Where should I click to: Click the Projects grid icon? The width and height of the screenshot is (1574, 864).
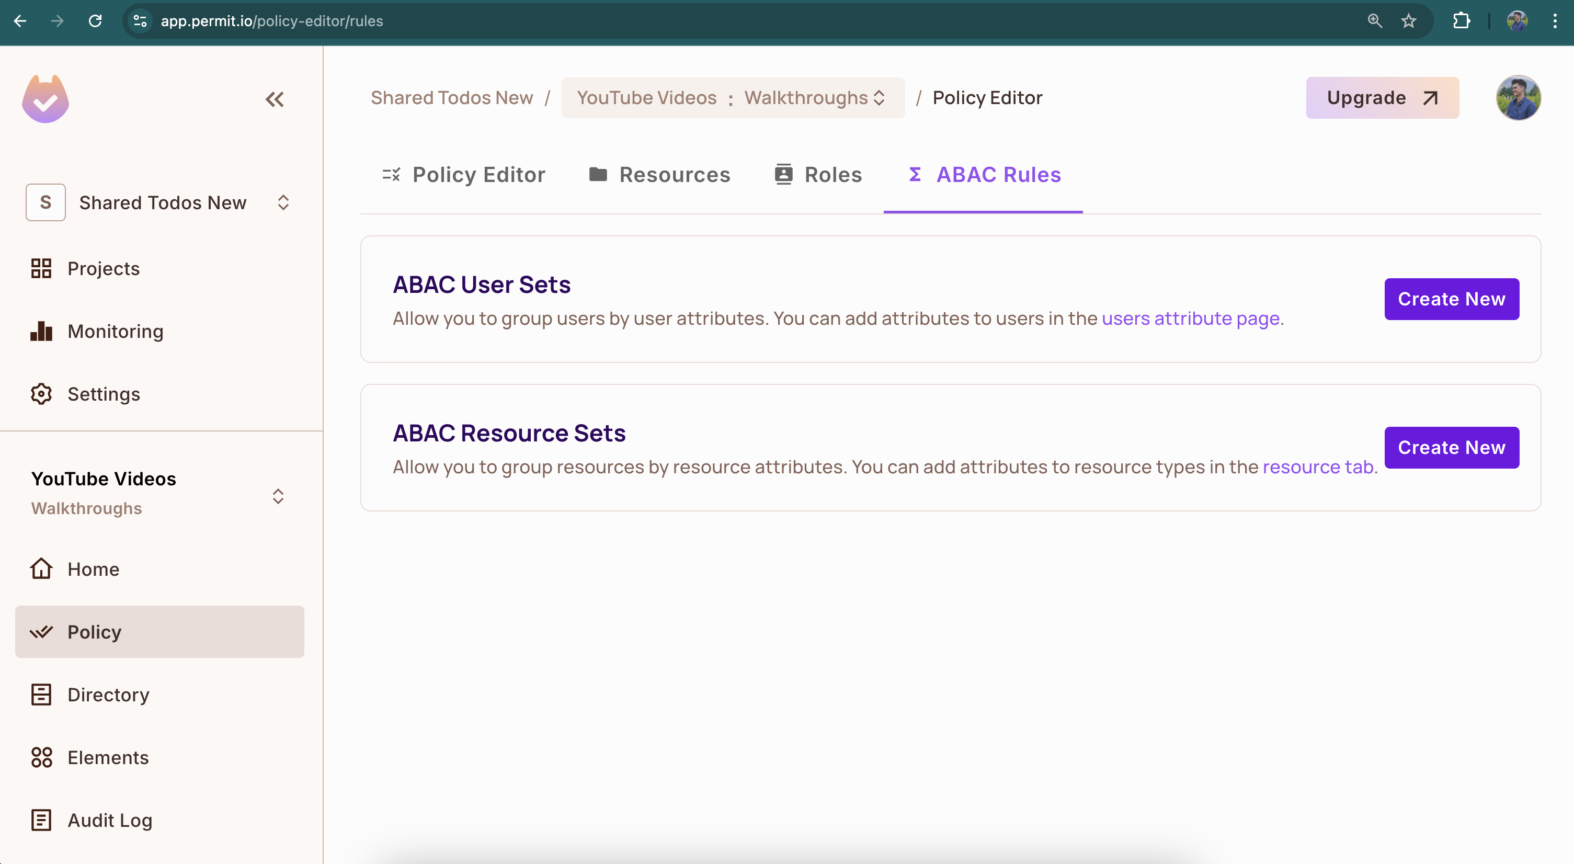pyautogui.click(x=41, y=268)
